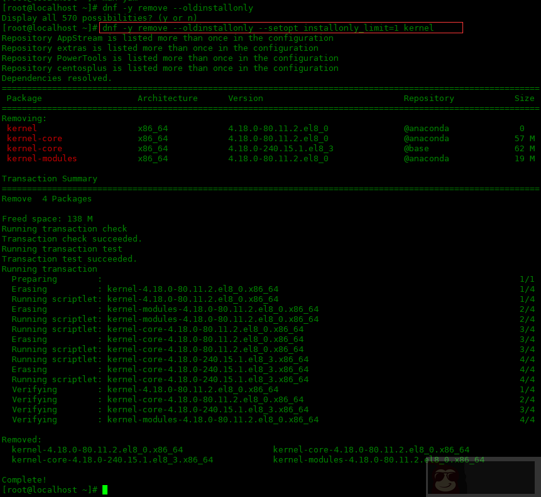Image resolution: width=541 pixels, height=497 pixels.
Task: Click the Package column header
Action: [x=25, y=99]
